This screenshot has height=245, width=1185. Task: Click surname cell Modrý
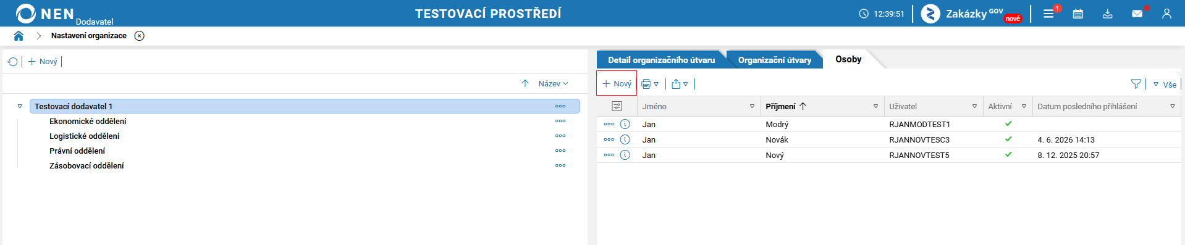pyautogui.click(x=777, y=124)
